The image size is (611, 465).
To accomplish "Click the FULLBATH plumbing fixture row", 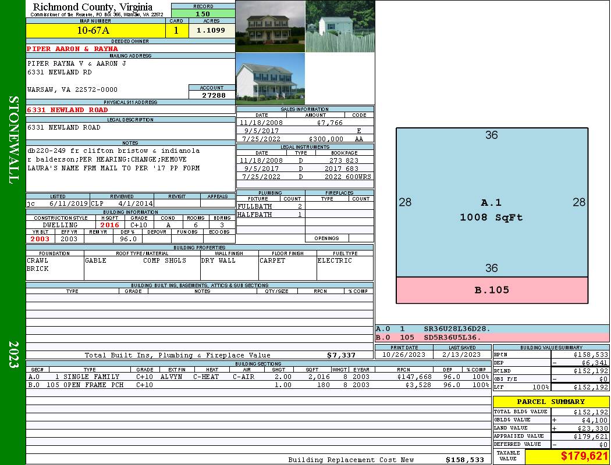I will 270,206.
